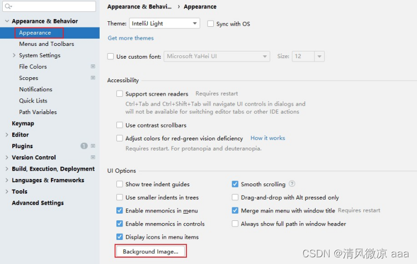417x264 pixels.
Task: Uncheck Merge main menu with window title
Action: click(235, 210)
